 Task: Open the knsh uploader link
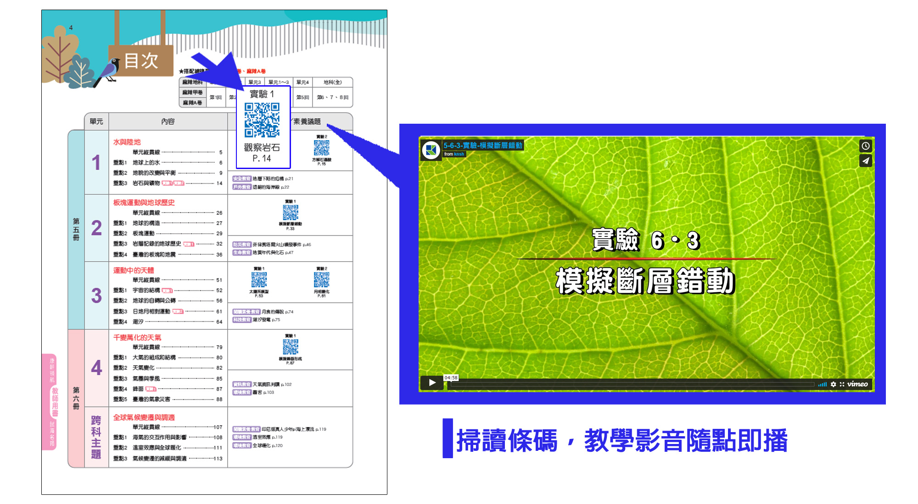pos(459,154)
